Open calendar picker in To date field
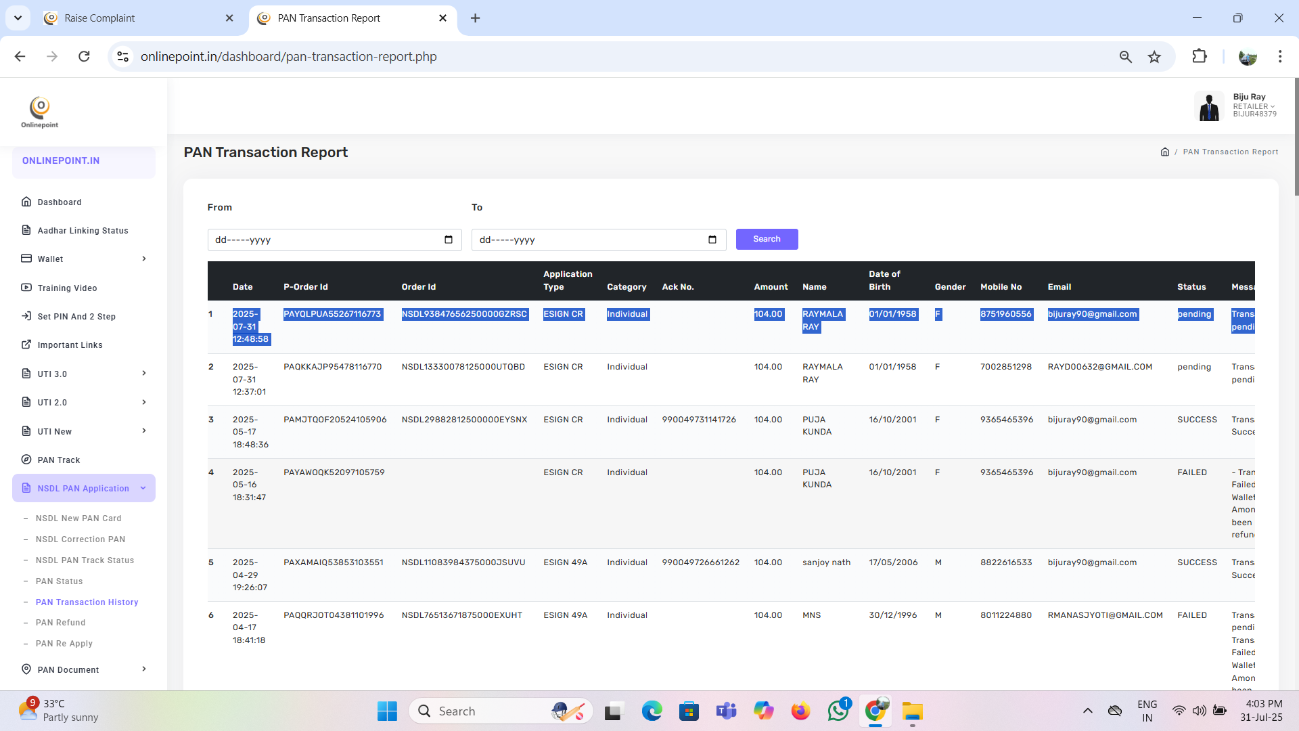Screen dimensions: 1299x731 click(x=712, y=240)
